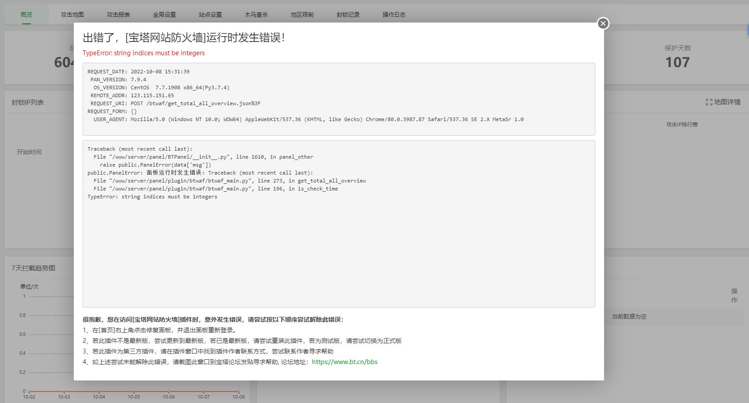Open the https://www.bt.cn/bbs forum link

pos(345,362)
